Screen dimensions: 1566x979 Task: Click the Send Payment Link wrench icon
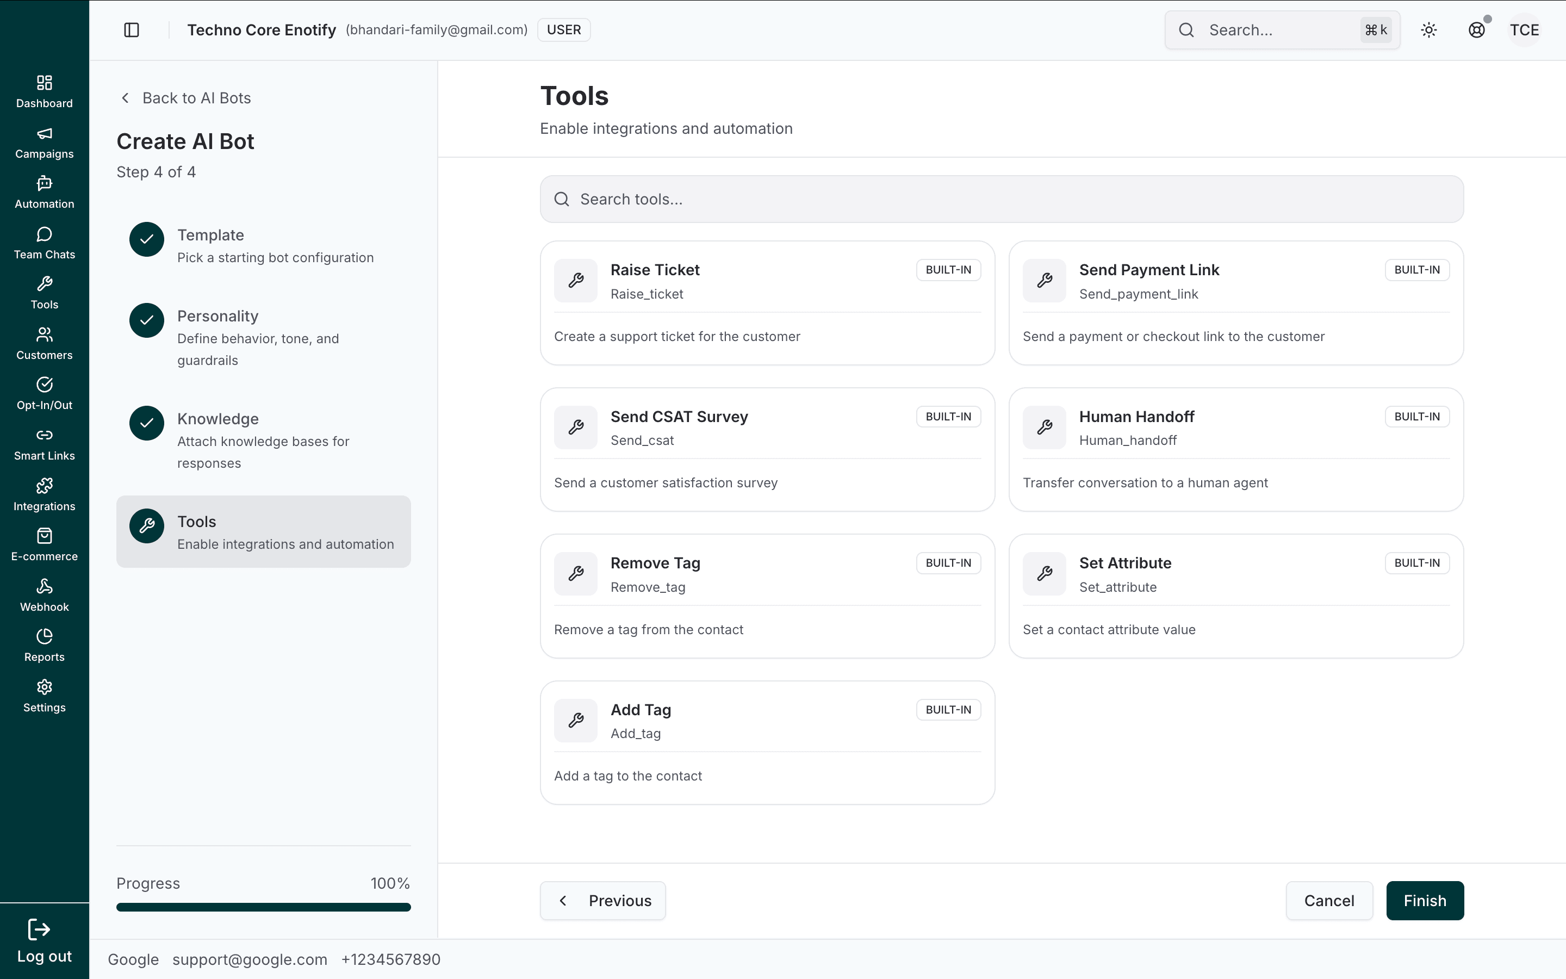pyautogui.click(x=1045, y=280)
